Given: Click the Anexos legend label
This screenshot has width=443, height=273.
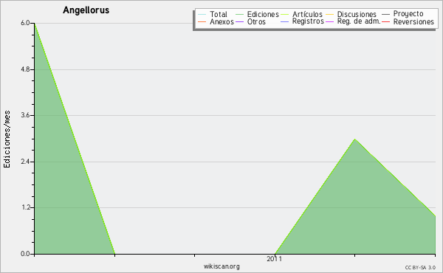Looking at the screenshot, I should tap(221, 21).
